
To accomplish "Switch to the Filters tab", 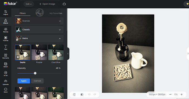I will [23, 13].
